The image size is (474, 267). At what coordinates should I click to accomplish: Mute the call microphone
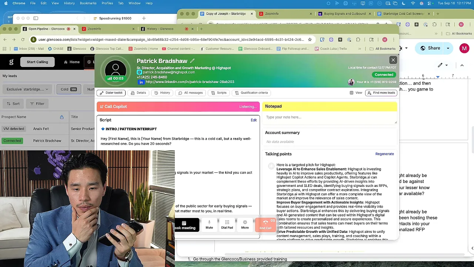coord(209,225)
